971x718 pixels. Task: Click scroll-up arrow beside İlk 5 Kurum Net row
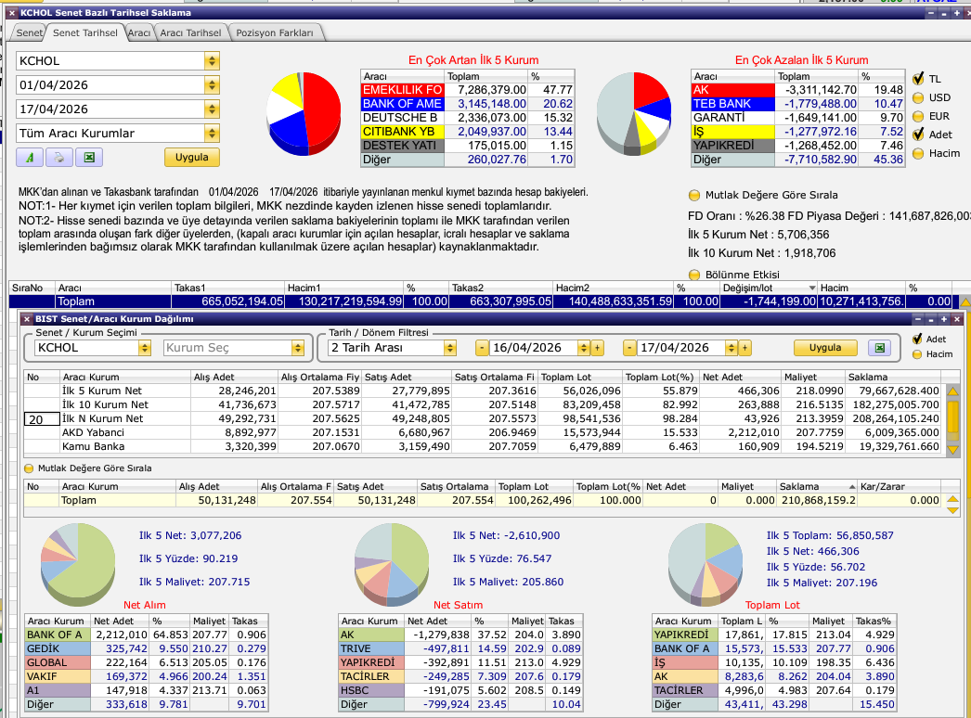tap(953, 391)
